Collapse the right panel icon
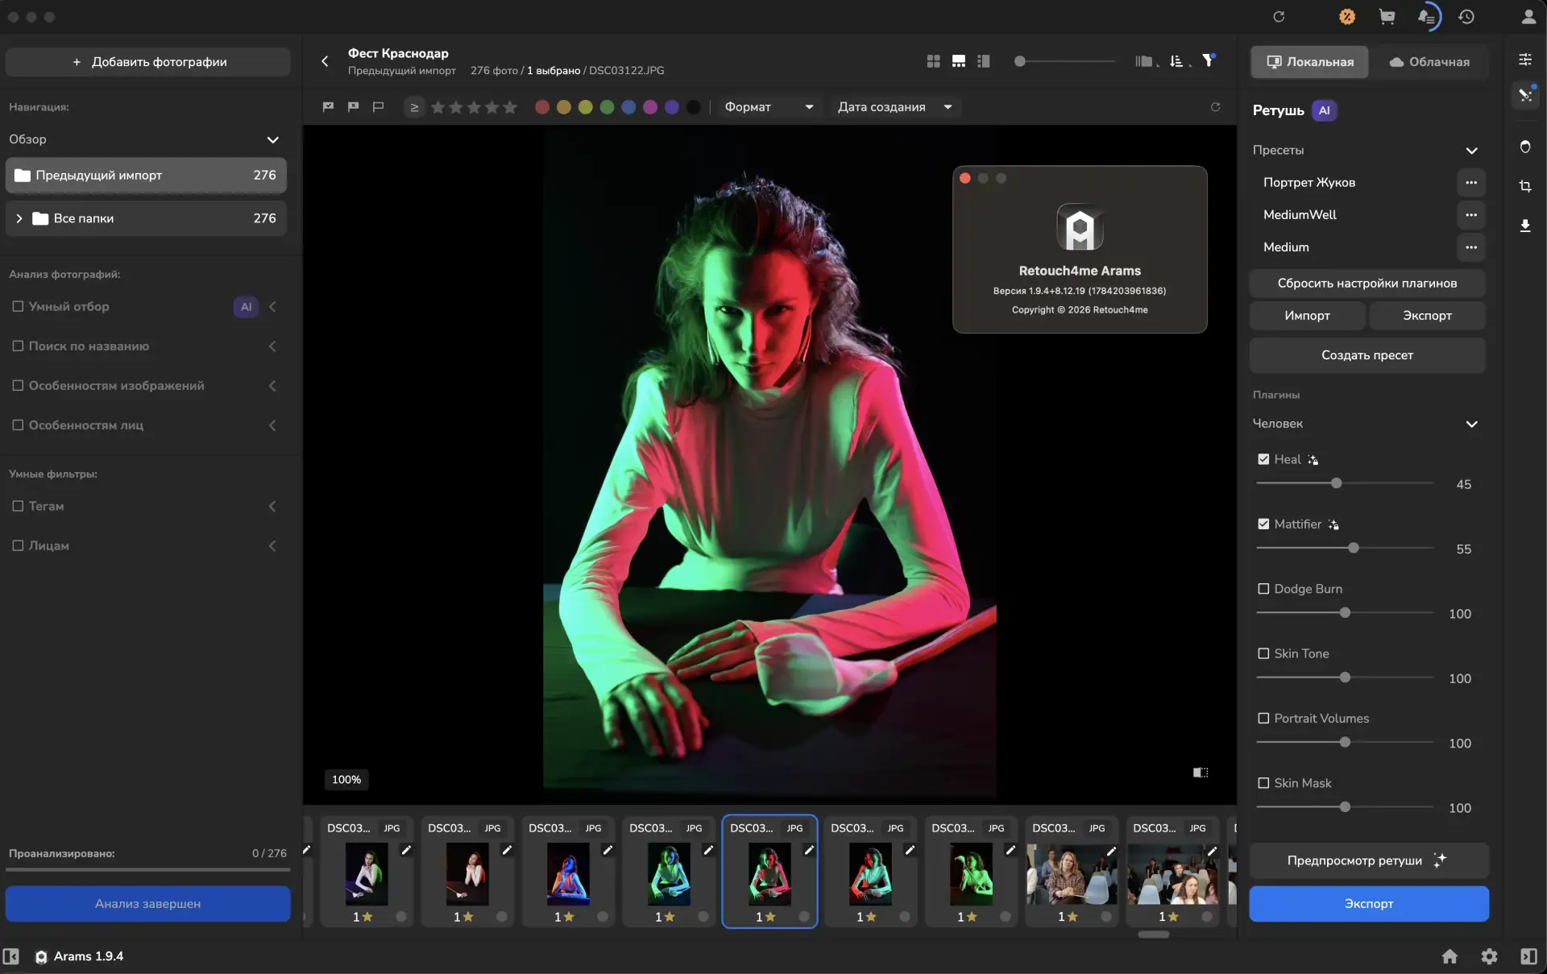Viewport: 1547px width, 974px height. pos(1528,956)
